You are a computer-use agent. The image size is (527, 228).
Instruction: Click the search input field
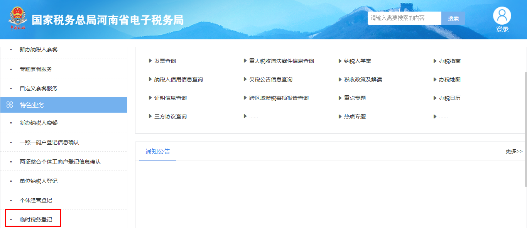tap(404, 18)
